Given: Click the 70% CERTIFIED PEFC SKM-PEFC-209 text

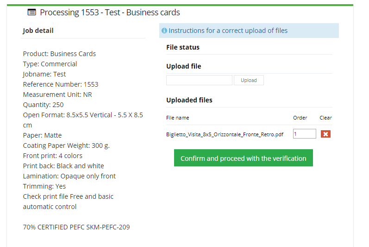Looking at the screenshot, I should (x=76, y=227).
